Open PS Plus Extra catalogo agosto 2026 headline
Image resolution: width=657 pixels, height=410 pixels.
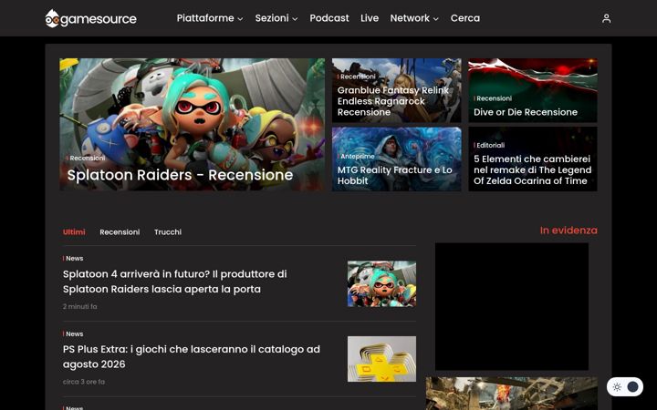pyautogui.click(x=192, y=356)
